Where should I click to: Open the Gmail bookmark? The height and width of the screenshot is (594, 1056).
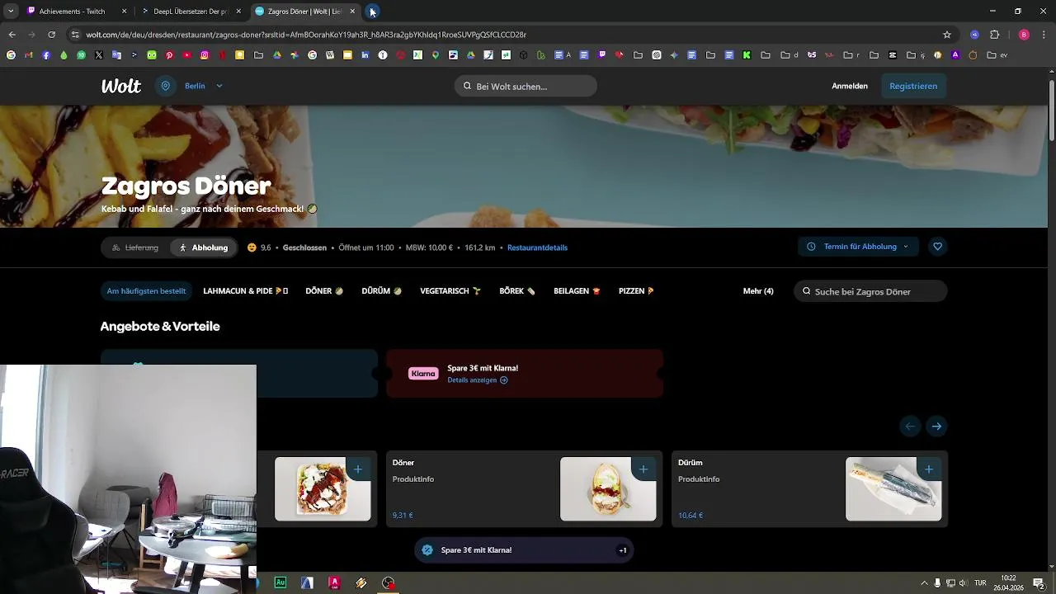pyautogui.click(x=28, y=55)
